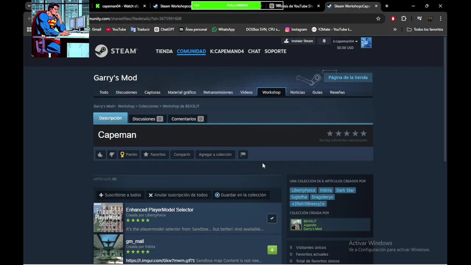Open the Enhanced PlayerModel Selector title link
The image size is (471, 265).
160,210
